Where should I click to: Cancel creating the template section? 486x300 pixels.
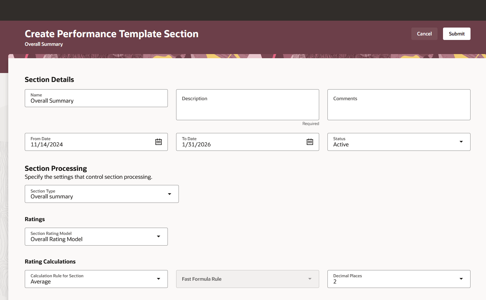pyautogui.click(x=424, y=34)
